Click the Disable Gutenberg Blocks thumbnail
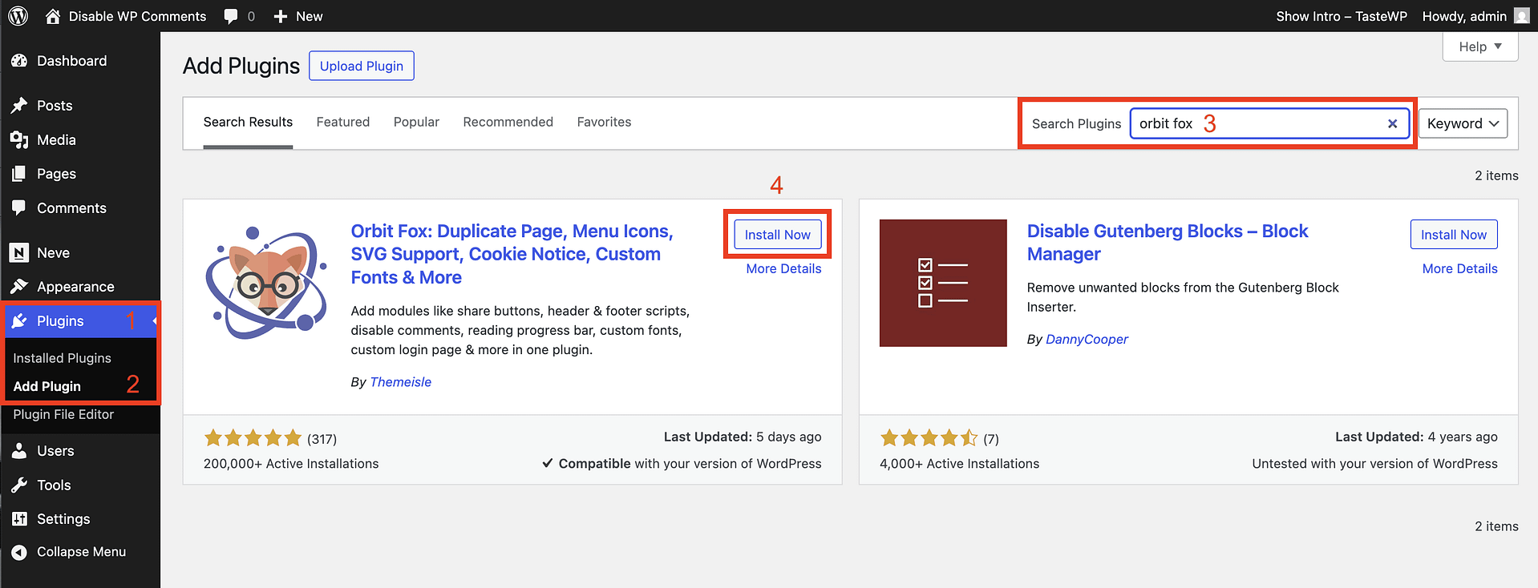 [943, 283]
